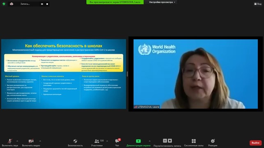This screenshot has width=264, height=148.
Task: Open the Безопасность shield icon
Action: coord(75,141)
